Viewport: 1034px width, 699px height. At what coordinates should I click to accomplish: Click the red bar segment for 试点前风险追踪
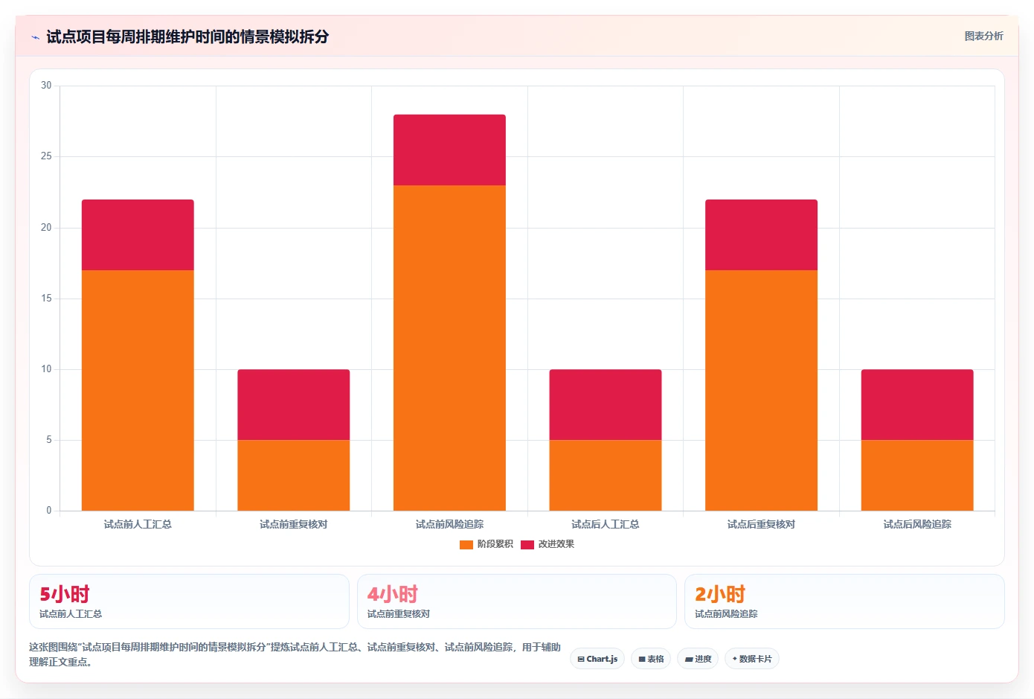(449, 150)
